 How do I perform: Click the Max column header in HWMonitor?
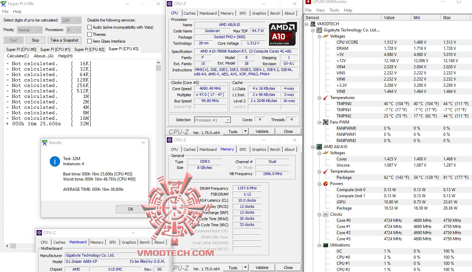click(x=456, y=17)
